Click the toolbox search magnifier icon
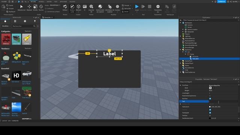Screen dimensions: 240x135 click(x=34, y=26)
